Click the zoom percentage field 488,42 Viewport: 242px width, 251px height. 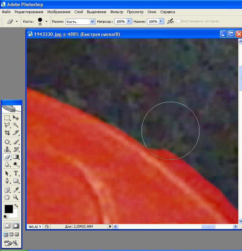35,227
